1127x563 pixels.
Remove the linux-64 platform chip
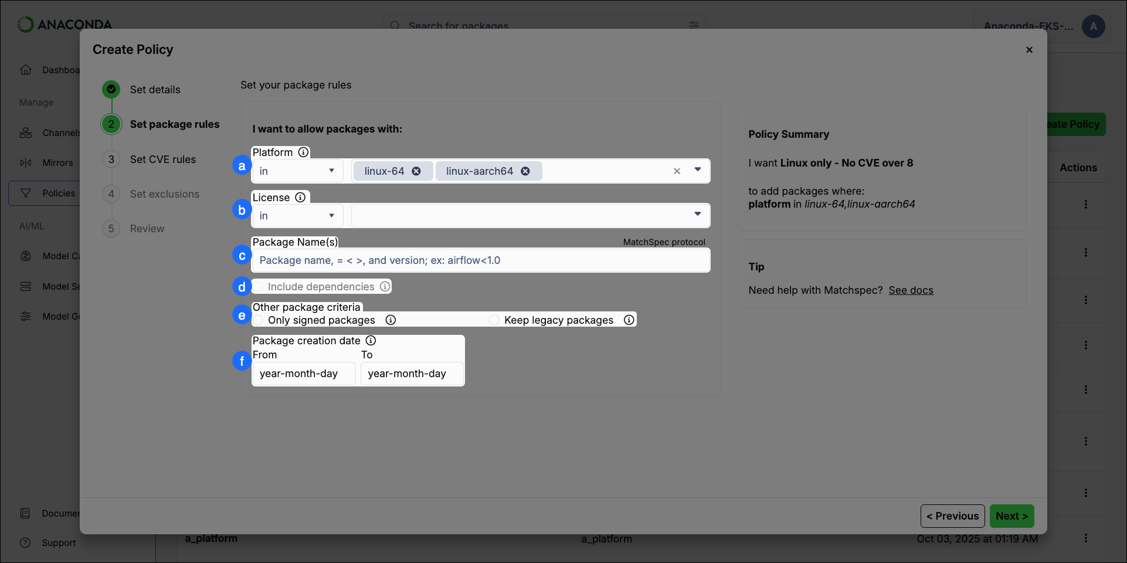(x=416, y=171)
